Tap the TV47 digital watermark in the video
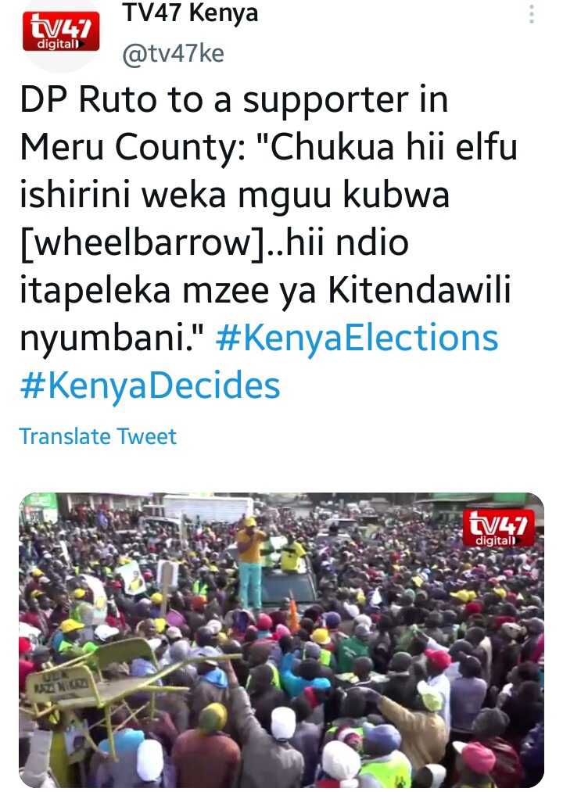Viewport: 563px width, 792px height. tap(498, 528)
